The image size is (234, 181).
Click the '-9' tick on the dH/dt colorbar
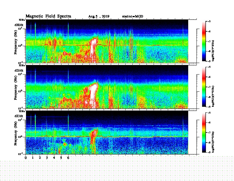209,61
